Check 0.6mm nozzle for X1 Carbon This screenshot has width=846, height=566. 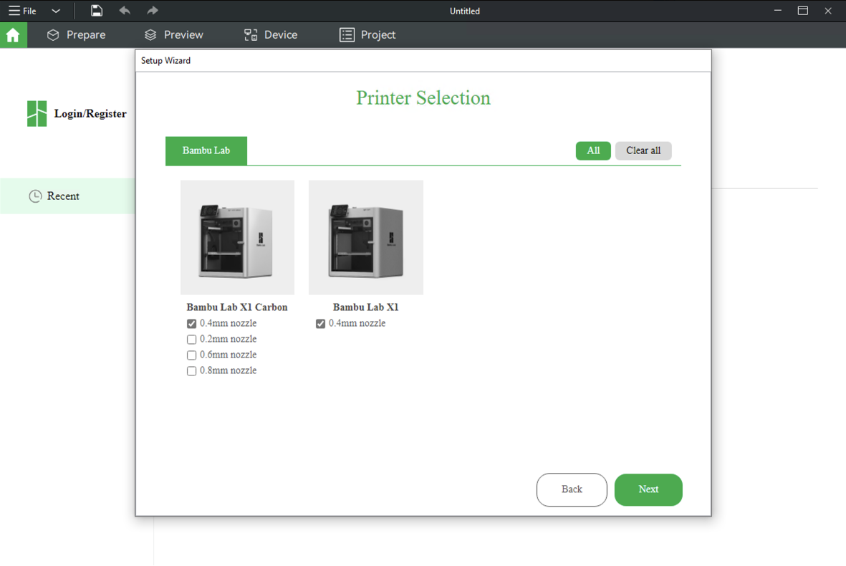pyautogui.click(x=191, y=355)
